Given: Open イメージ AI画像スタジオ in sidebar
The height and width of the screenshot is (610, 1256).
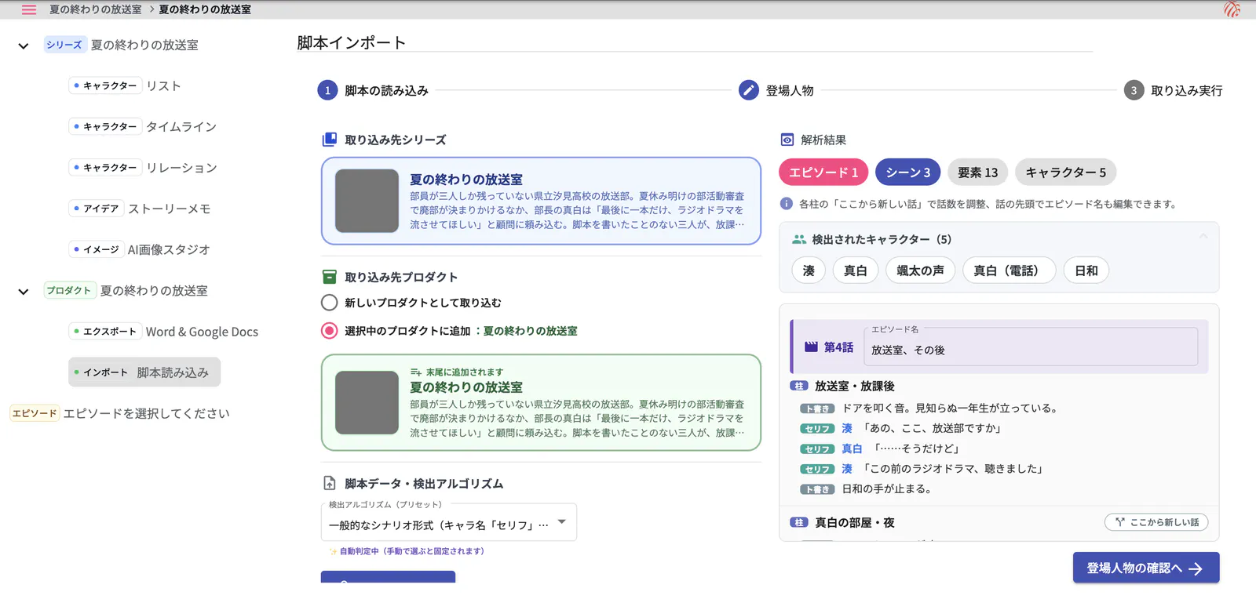Looking at the screenshot, I should 140,249.
